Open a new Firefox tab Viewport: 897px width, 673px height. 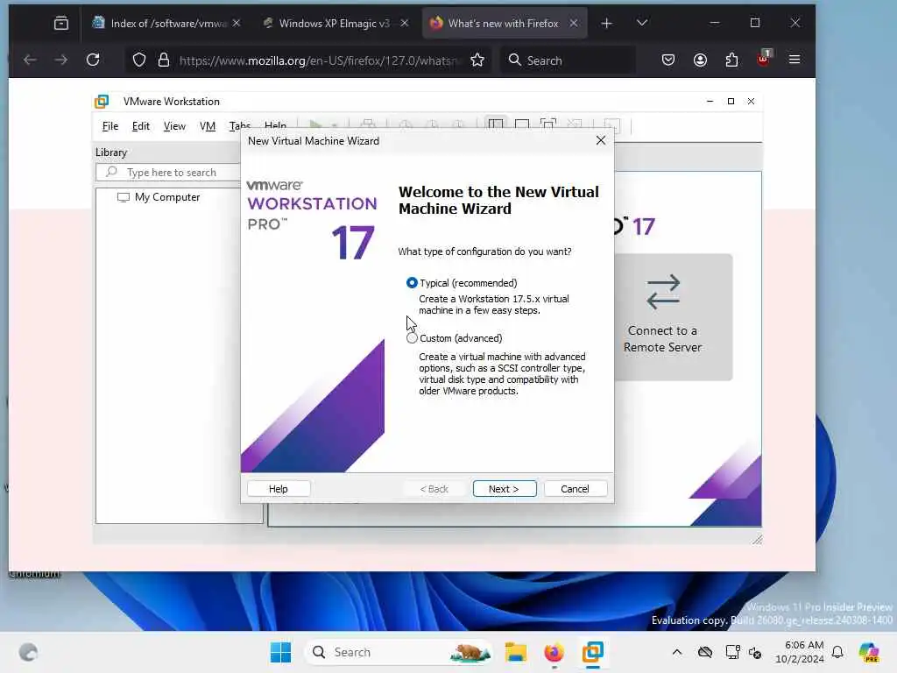tap(607, 23)
